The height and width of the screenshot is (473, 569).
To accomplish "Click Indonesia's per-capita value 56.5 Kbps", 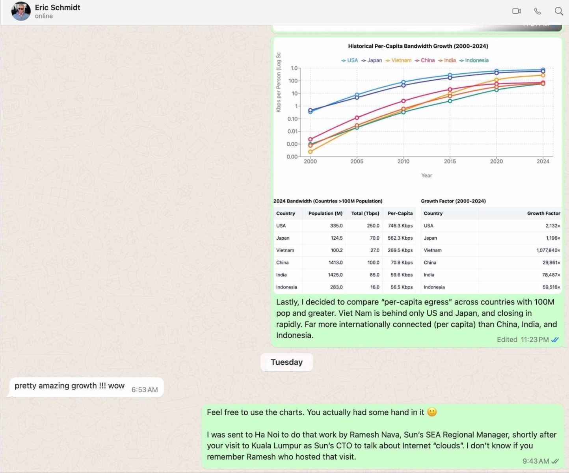I will [402, 287].
